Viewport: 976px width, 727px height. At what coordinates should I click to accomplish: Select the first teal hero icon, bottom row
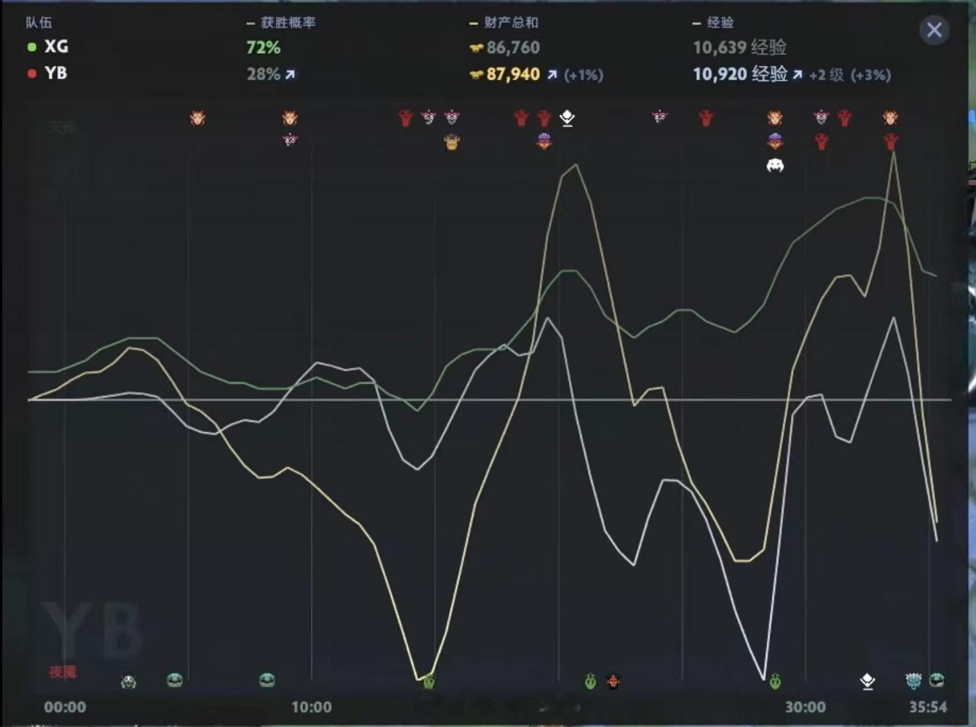tap(174, 680)
